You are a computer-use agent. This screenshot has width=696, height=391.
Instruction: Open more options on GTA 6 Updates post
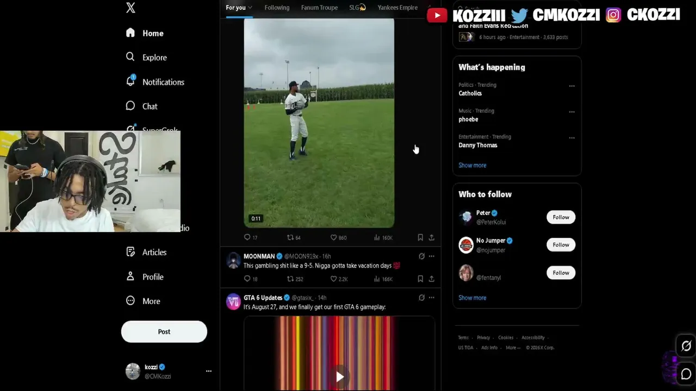point(431,298)
